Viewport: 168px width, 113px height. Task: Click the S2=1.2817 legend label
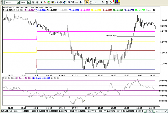(x=118, y=10)
